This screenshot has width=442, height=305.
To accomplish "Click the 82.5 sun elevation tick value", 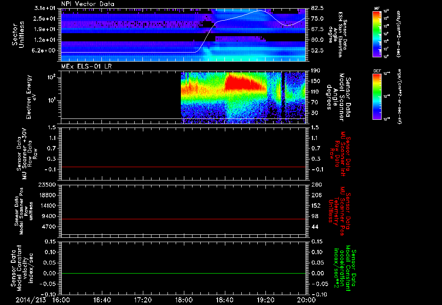I will click(317, 8).
